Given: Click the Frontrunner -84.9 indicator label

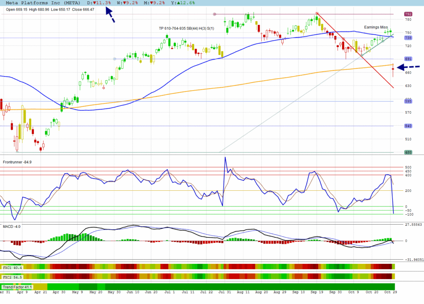Looking at the screenshot, I should coord(17,162).
